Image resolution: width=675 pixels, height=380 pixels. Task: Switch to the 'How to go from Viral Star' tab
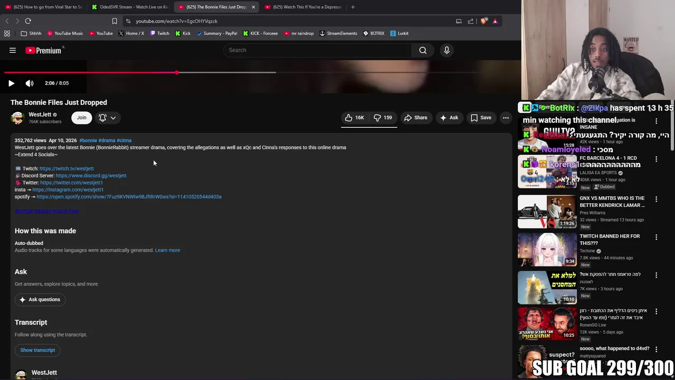[x=44, y=7]
